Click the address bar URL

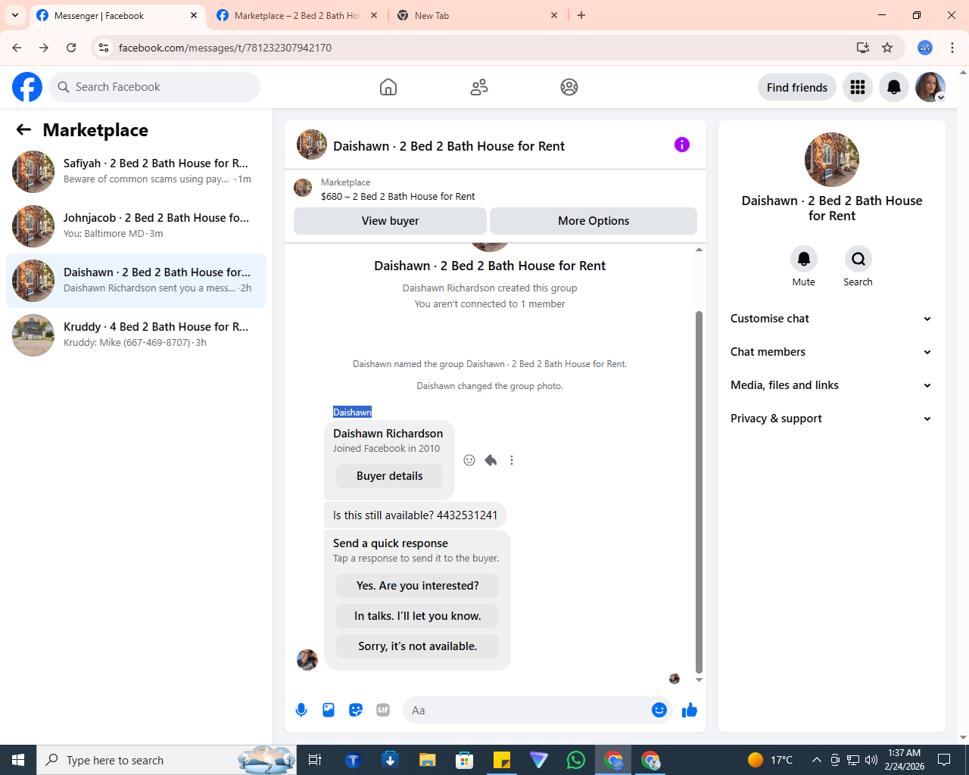[x=225, y=48]
